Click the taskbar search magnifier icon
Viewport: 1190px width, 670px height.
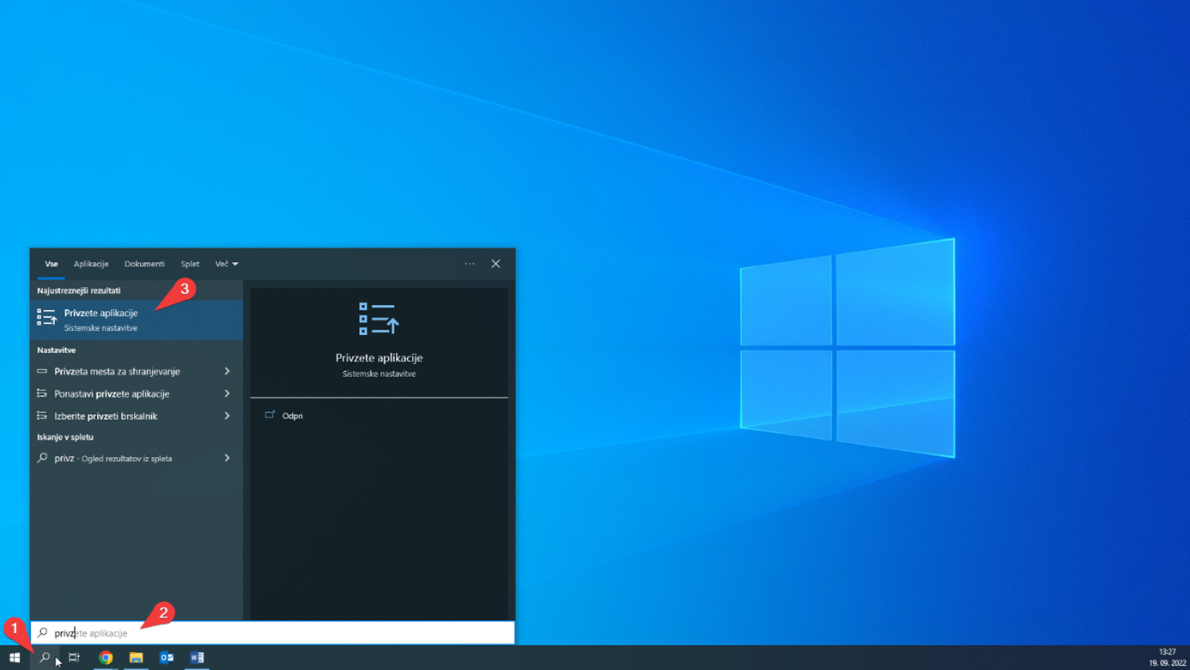click(45, 658)
